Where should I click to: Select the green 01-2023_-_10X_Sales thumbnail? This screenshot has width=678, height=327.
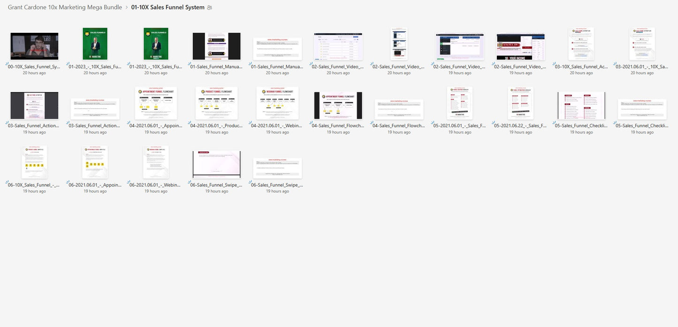95,45
